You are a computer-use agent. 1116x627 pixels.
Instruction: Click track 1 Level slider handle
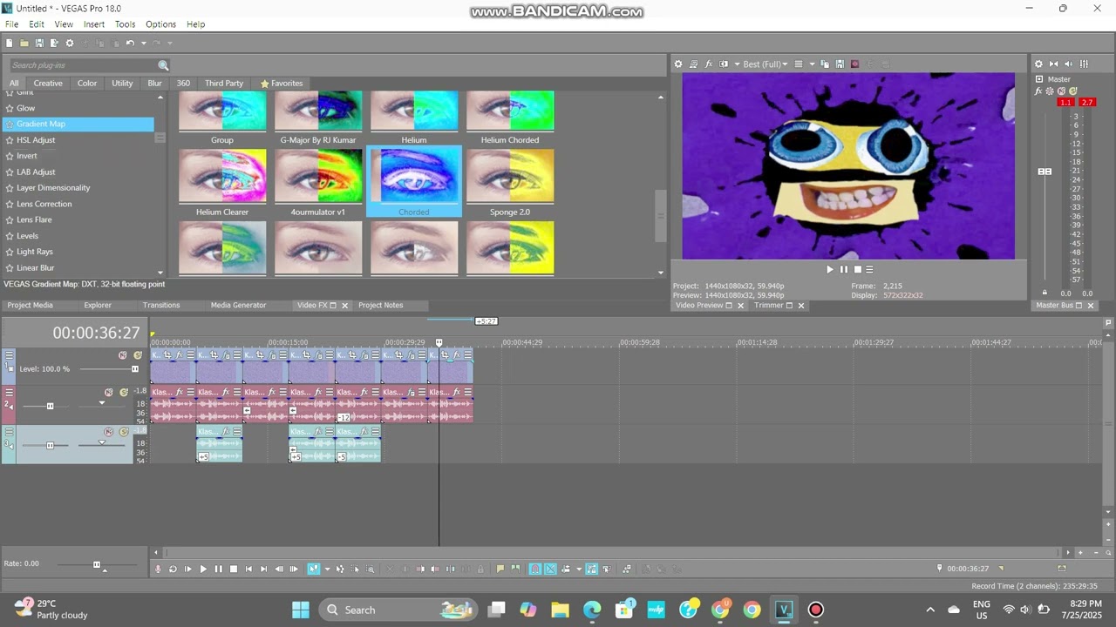tap(134, 369)
